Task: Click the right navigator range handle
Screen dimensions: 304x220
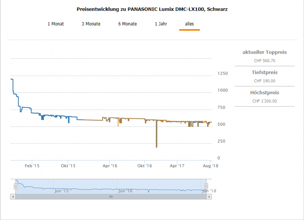Action: click(x=206, y=186)
